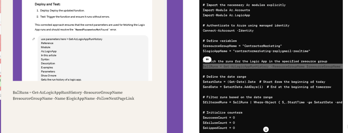Click the "Connect-AzAccount -Identity" code line
This screenshot has width=348, height=133.
[228, 31]
